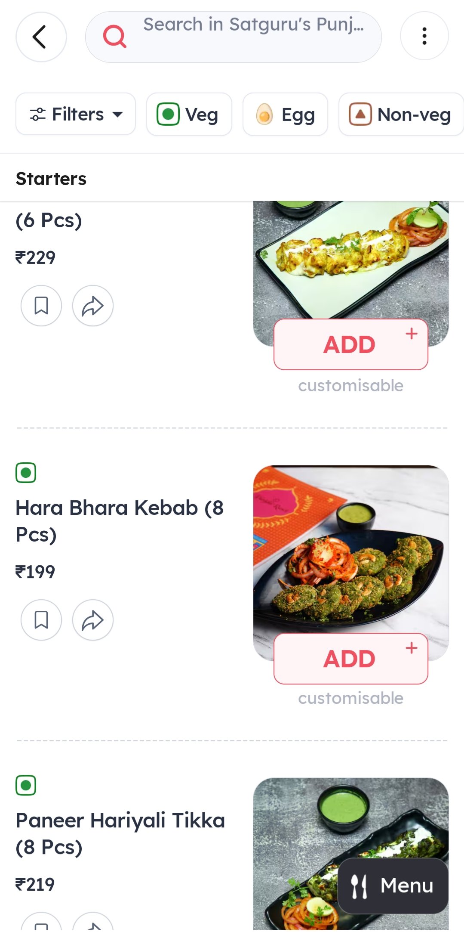The height and width of the screenshot is (932, 464).
Task: Toggle the Veg filter
Action: 189,115
